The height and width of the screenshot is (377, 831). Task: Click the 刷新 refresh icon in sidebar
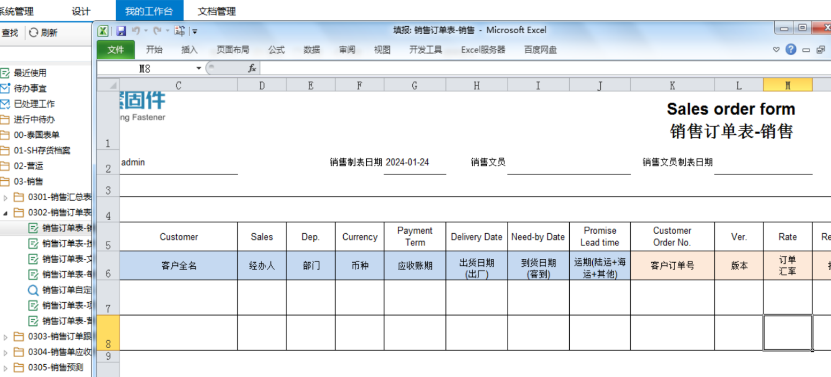point(34,33)
